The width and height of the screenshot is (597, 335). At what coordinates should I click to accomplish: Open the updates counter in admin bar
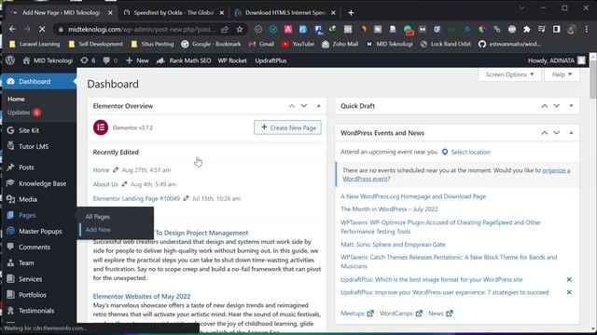(x=88, y=60)
